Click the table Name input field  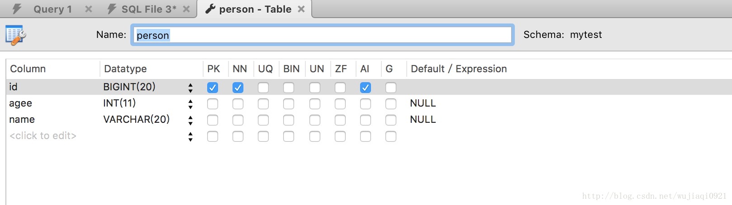322,35
